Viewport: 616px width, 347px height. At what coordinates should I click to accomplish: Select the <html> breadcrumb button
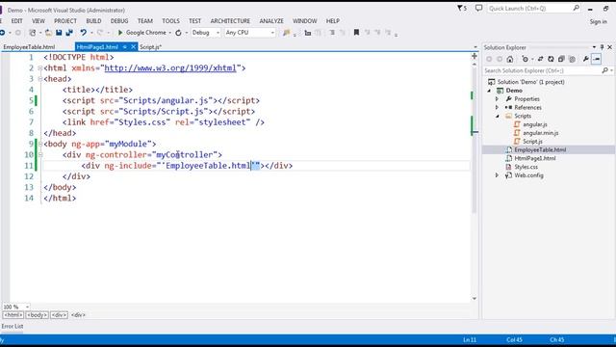(13, 315)
